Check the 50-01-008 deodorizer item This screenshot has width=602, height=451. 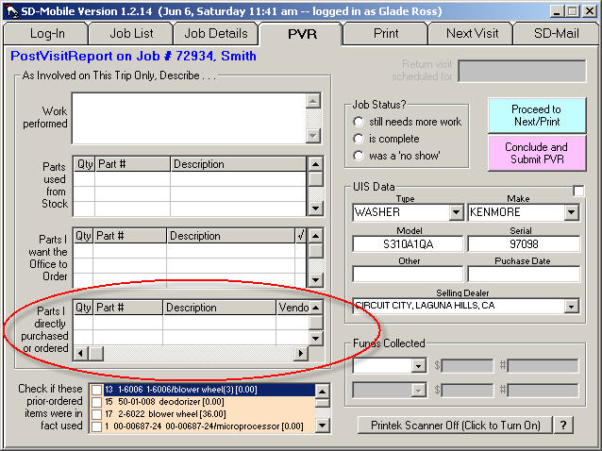[x=96, y=402]
